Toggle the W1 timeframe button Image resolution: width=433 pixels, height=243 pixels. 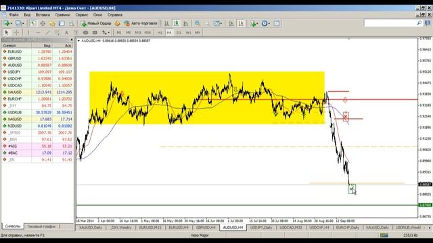pos(188,32)
